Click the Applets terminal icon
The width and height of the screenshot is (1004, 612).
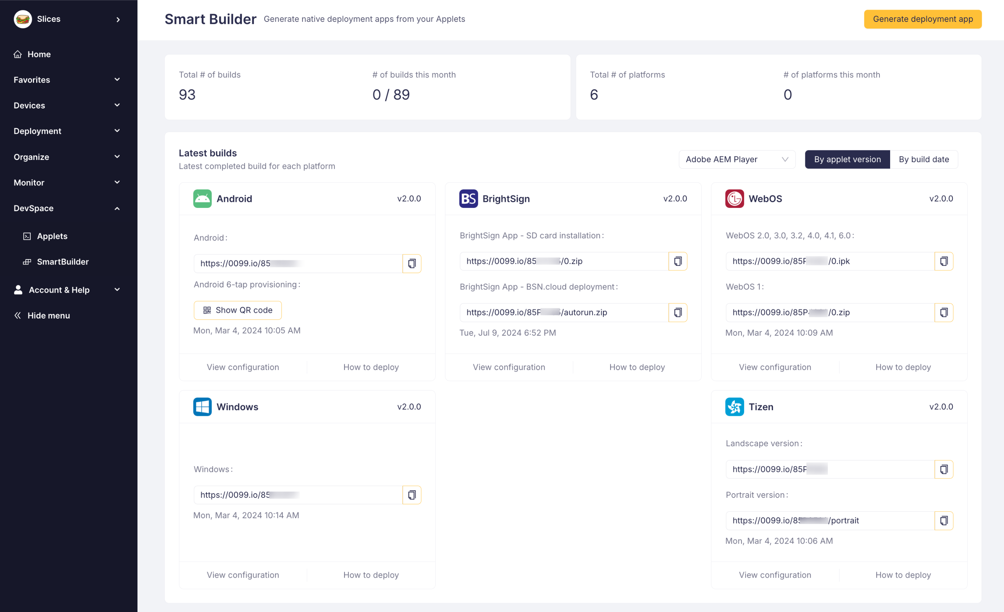tap(27, 236)
